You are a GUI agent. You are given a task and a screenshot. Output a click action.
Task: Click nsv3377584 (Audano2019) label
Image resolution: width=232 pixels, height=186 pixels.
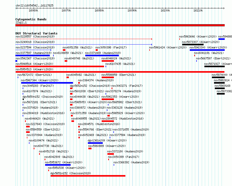click(x=127, y=135)
